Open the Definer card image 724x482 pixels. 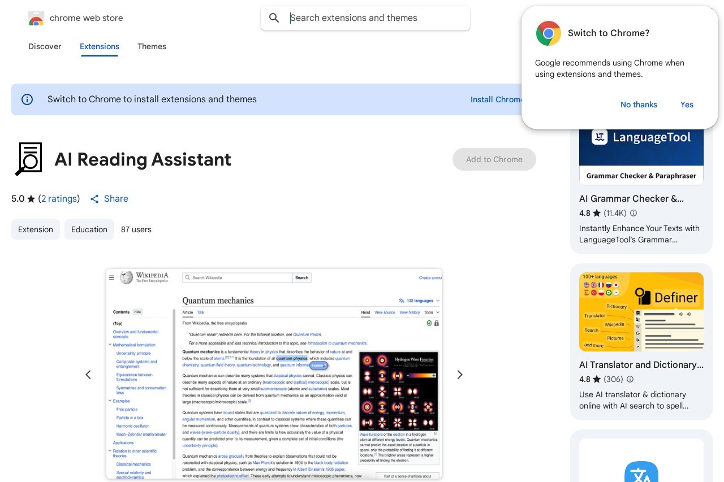(x=641, y=312)
